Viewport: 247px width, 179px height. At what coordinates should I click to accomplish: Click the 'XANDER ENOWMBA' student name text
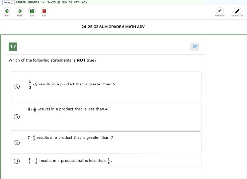pos(27,2)
